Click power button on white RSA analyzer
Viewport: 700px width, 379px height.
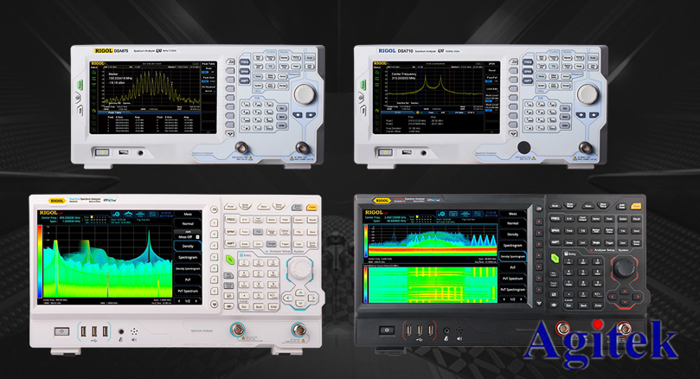[x=61, y=331]
